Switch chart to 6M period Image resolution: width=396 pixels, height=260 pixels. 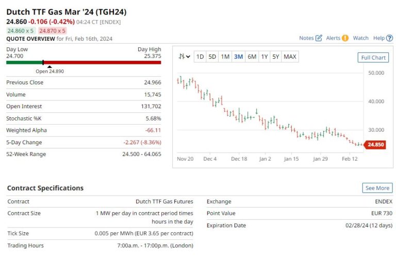(252, 57)
